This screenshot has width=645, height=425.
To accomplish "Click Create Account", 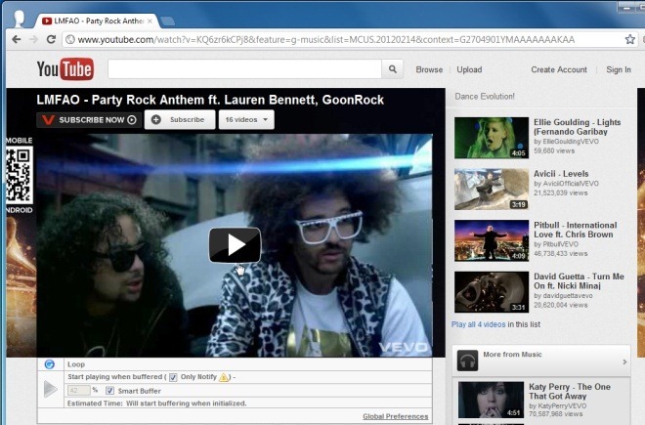I will [559, 69].
